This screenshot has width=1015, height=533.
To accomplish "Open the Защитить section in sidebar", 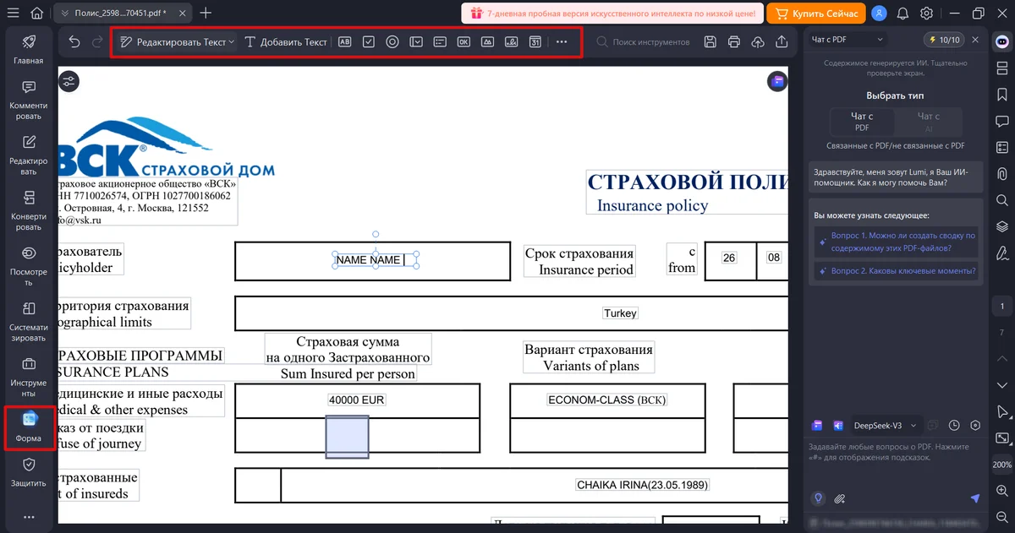I will tap(29, 473).
